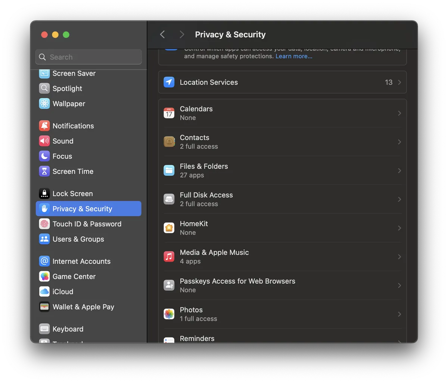Viewport: 448px width, 383px height.
Task: Click the Notifications bell icon
Action: 44,126
